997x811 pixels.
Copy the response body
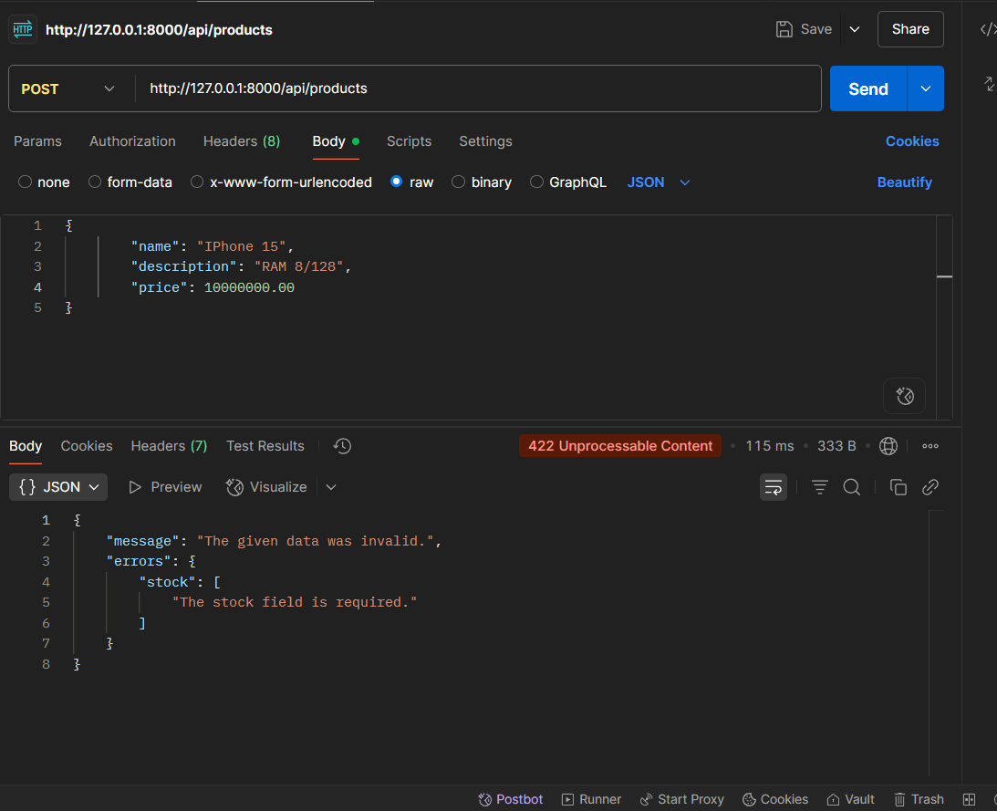[898, 487]
